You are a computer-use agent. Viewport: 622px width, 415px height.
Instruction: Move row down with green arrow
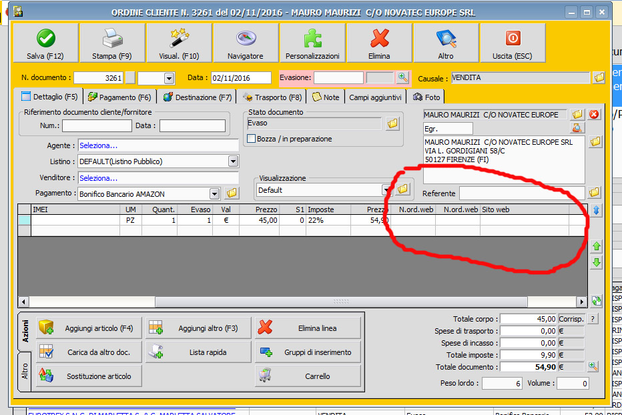pyautogui.click(x=596, y=262)
